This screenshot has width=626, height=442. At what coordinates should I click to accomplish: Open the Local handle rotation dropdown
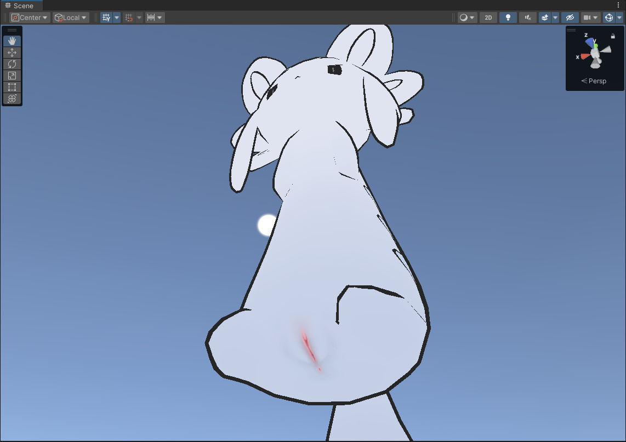point(71,18)
